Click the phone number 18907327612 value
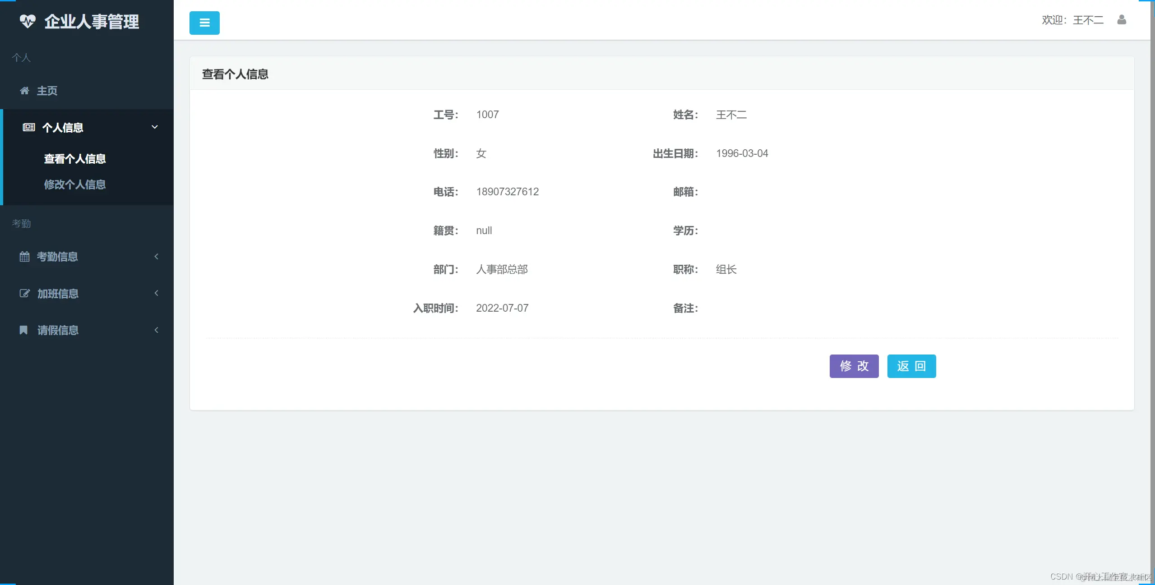The image size is (1155, 585). click(507, 192)
